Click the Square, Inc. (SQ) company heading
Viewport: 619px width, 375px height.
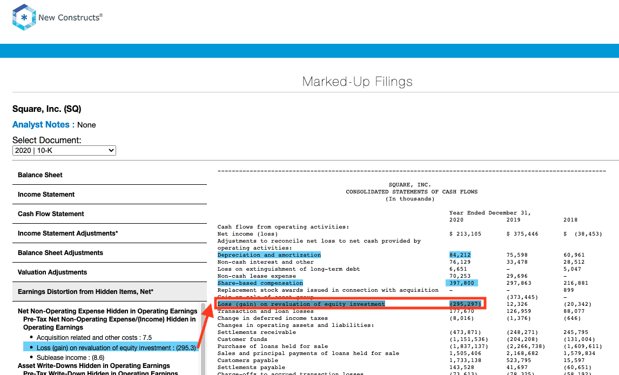(46, 109)
